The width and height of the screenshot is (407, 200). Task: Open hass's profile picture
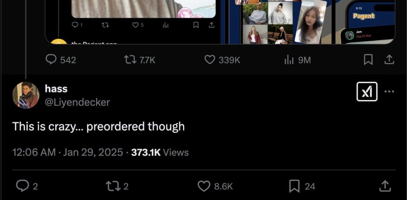pyautogui.click(x=26, y=95)
